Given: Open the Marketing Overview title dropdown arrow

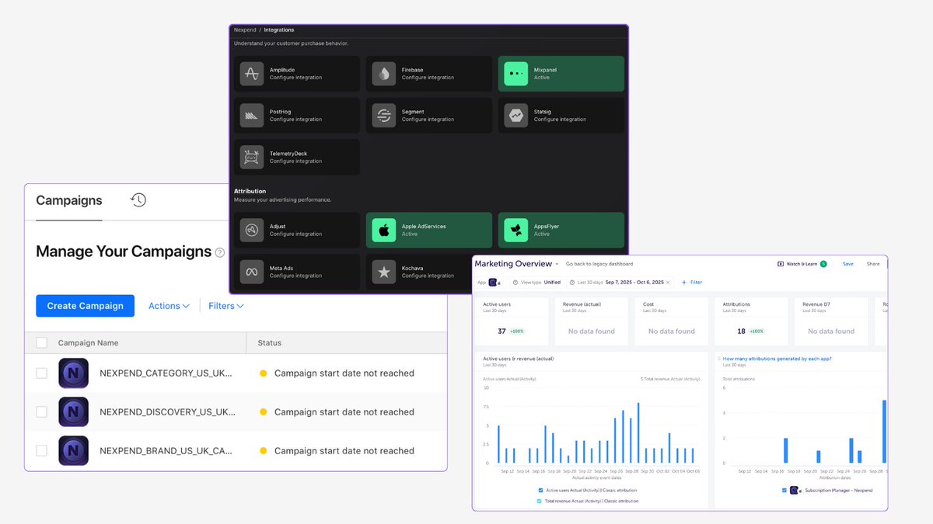Looking at the screenshot, I should pos(557,265).
